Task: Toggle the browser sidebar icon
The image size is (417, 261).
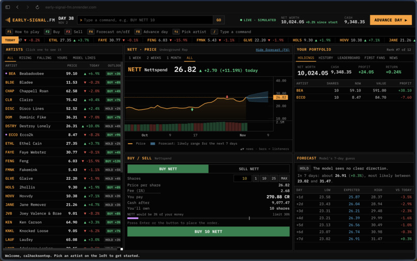Action: point(8,7)
